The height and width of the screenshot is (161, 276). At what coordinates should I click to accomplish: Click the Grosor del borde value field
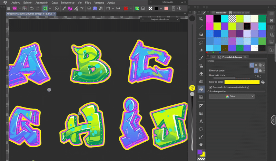(x=256, y=76)
